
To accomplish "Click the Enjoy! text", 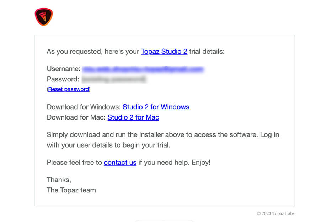I will coord(201,162).
